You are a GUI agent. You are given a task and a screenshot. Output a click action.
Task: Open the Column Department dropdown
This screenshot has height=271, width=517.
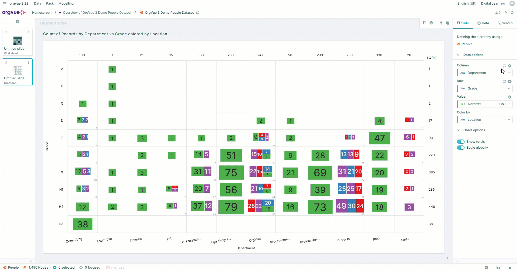click(x=485, y=73)
